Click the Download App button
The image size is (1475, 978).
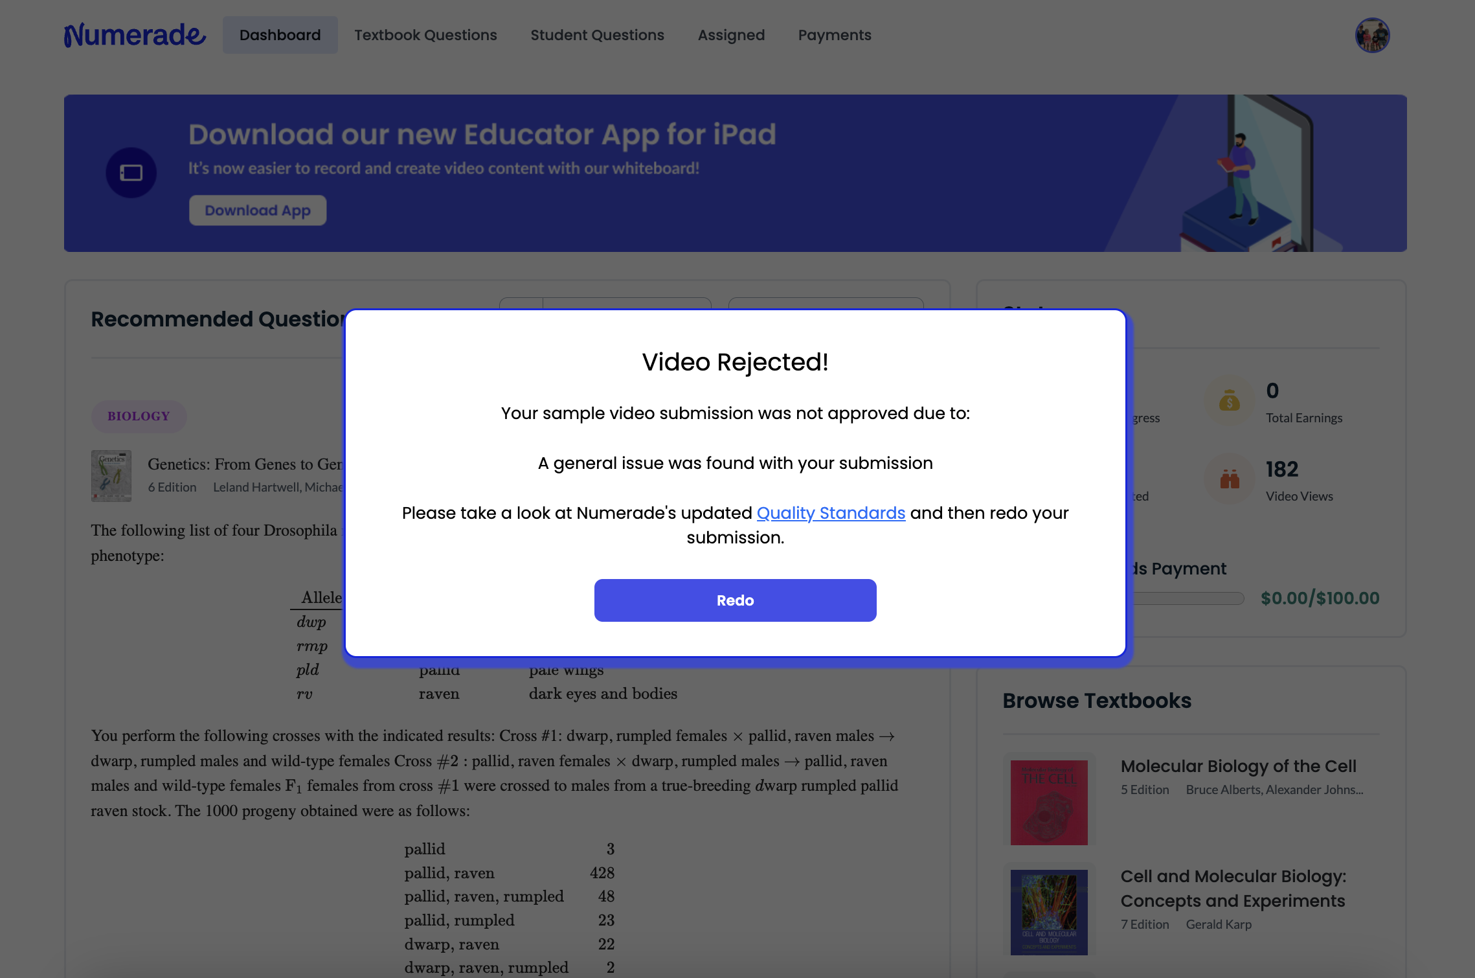click(258, 210)
